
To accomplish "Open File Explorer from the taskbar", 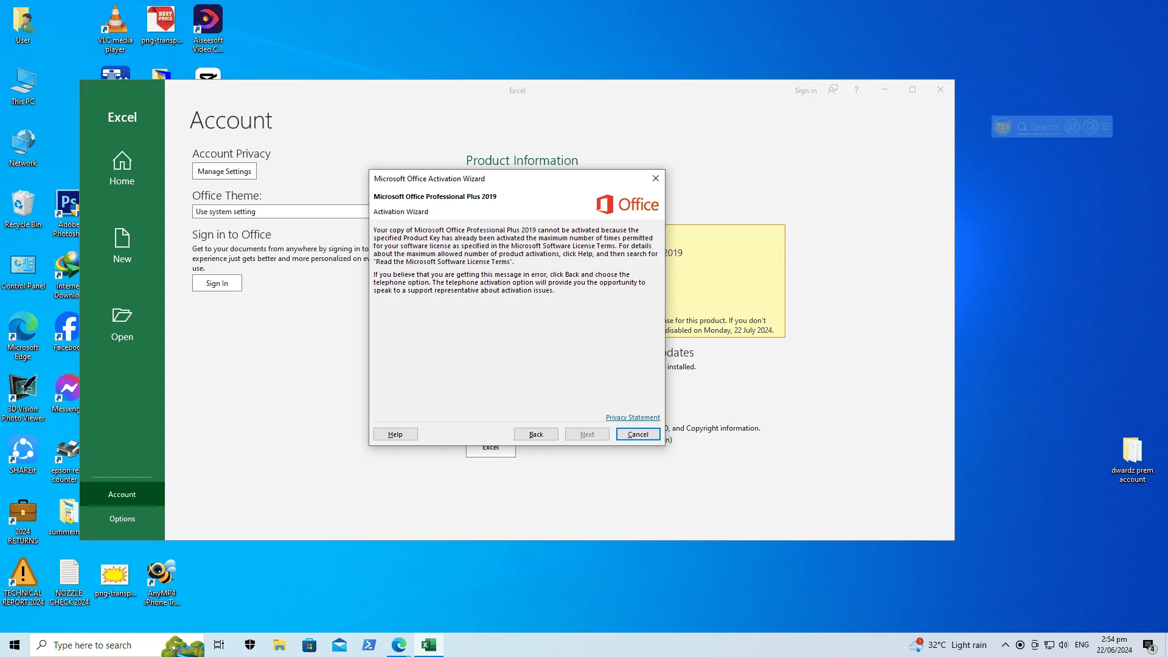I will click(x=279, y=645).
